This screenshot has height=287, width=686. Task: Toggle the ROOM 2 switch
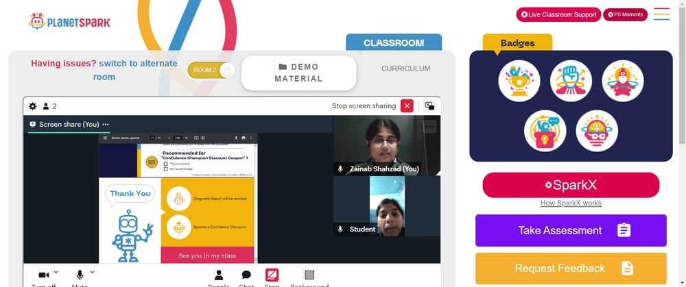(211, 71)
